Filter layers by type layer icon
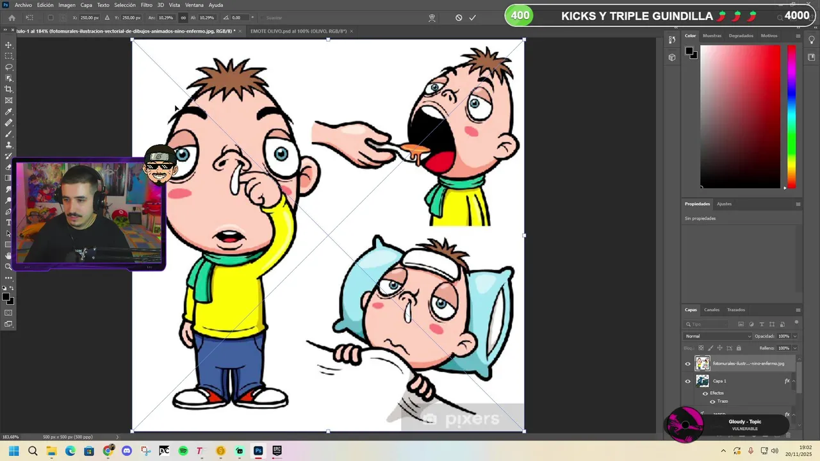 pos(762,324)
